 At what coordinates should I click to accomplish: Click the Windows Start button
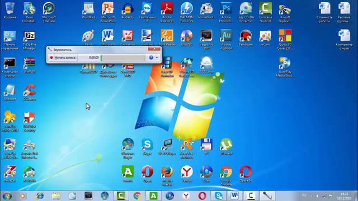point(7,196)
